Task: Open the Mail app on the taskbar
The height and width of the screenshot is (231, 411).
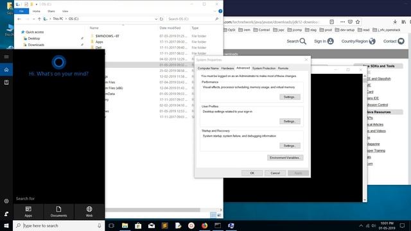Action: pos(152,225)
